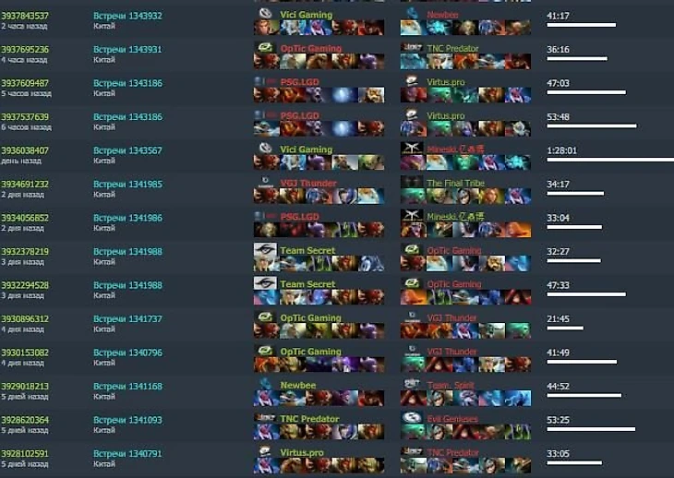The image size is (674, 478).
Task: Open Team Spirit team name link
Action: click(451, 385)
